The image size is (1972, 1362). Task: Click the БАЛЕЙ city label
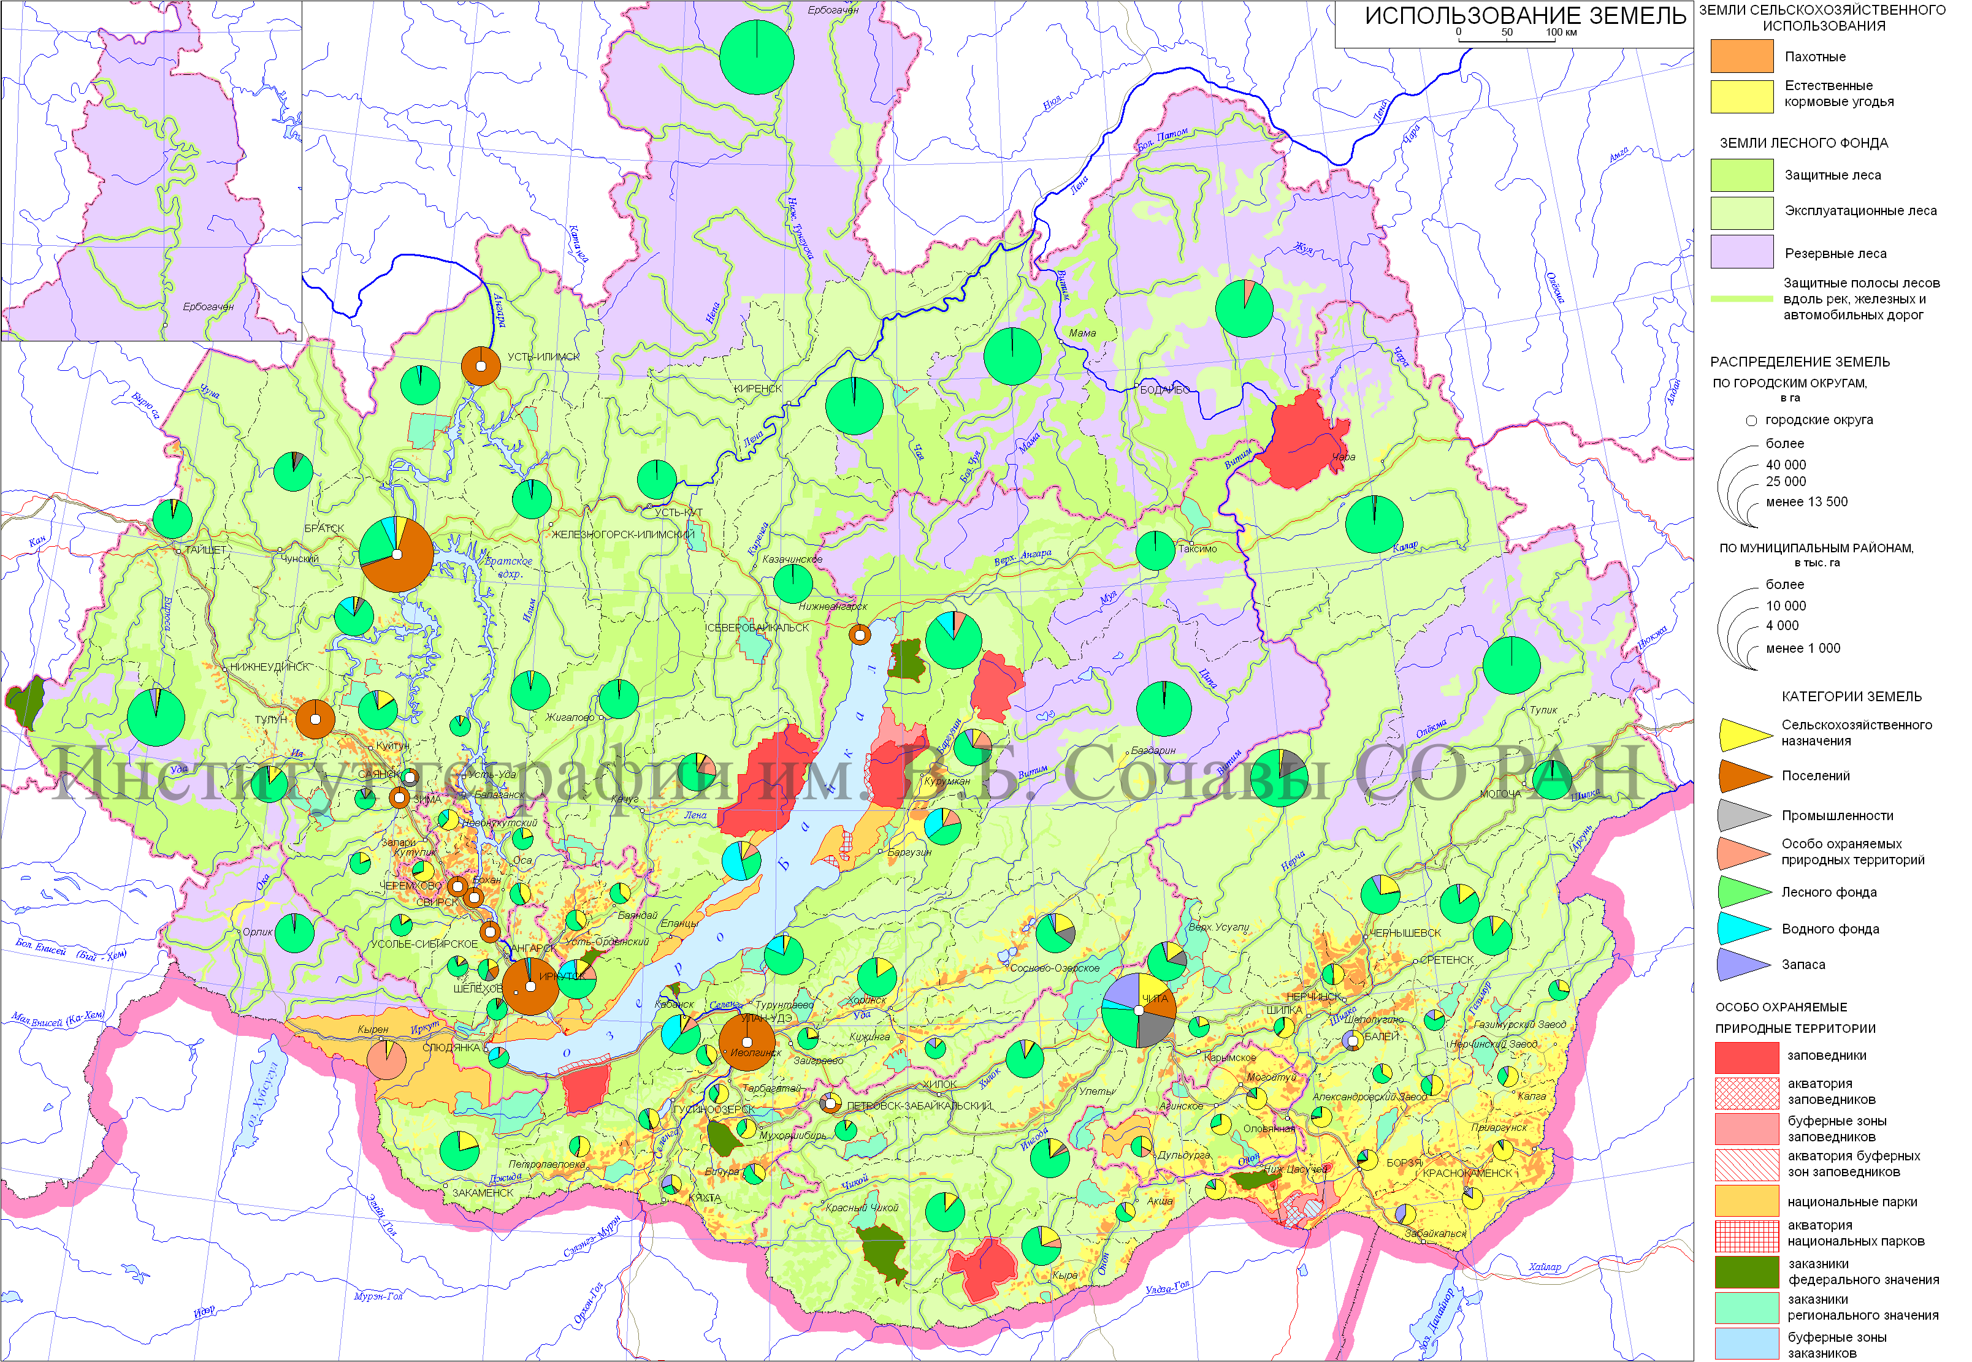click(1382, 1036)
